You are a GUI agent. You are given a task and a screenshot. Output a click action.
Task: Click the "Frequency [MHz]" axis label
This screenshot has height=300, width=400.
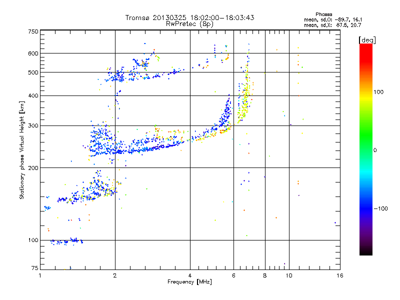(x=189, y=282)
